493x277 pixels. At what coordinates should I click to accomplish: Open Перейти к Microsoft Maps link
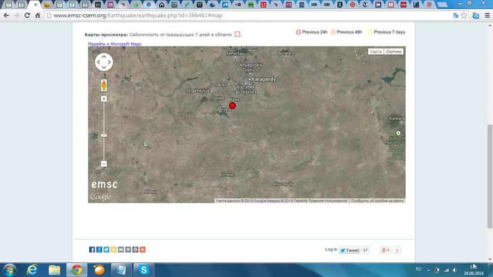(x=114, y=44)
